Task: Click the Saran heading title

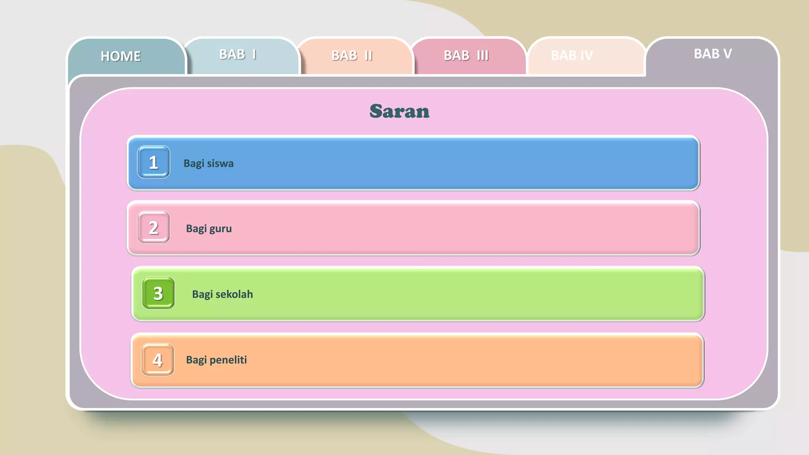Action: point(399,111)
